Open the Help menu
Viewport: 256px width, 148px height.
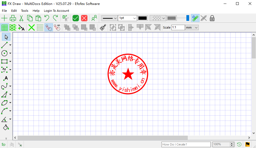pos(36,11)
